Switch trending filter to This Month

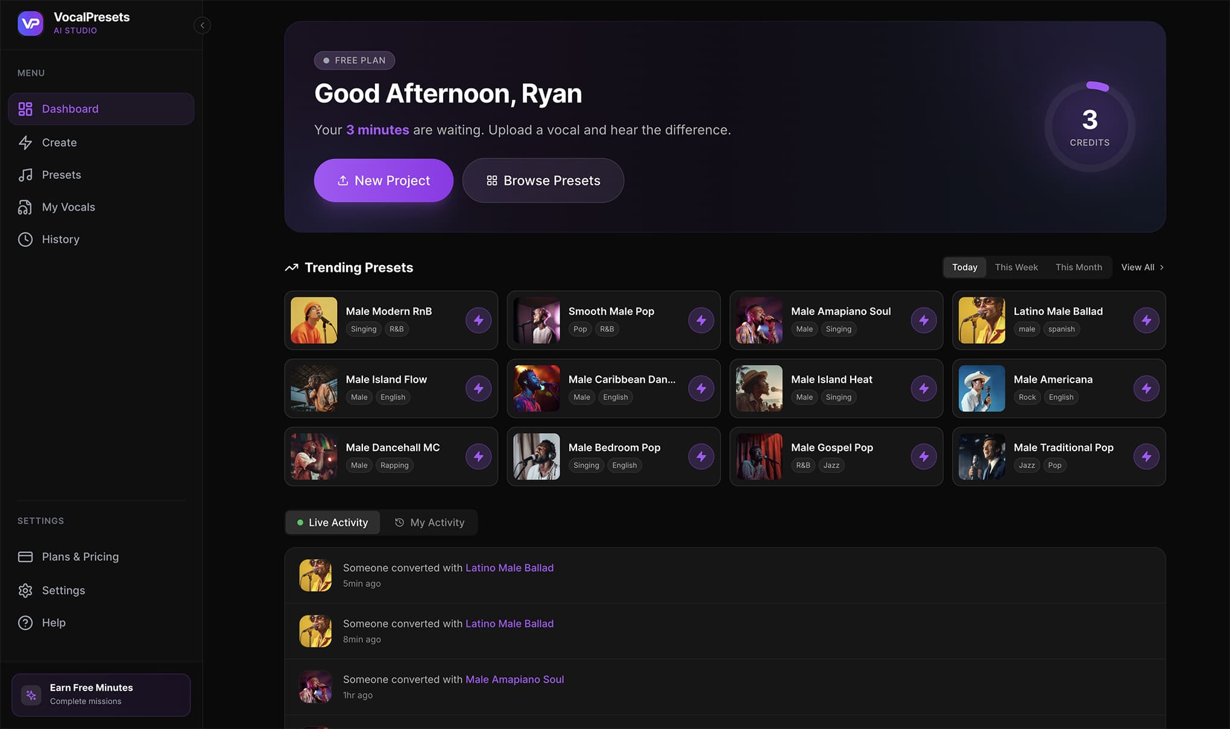click(1078, 268)
